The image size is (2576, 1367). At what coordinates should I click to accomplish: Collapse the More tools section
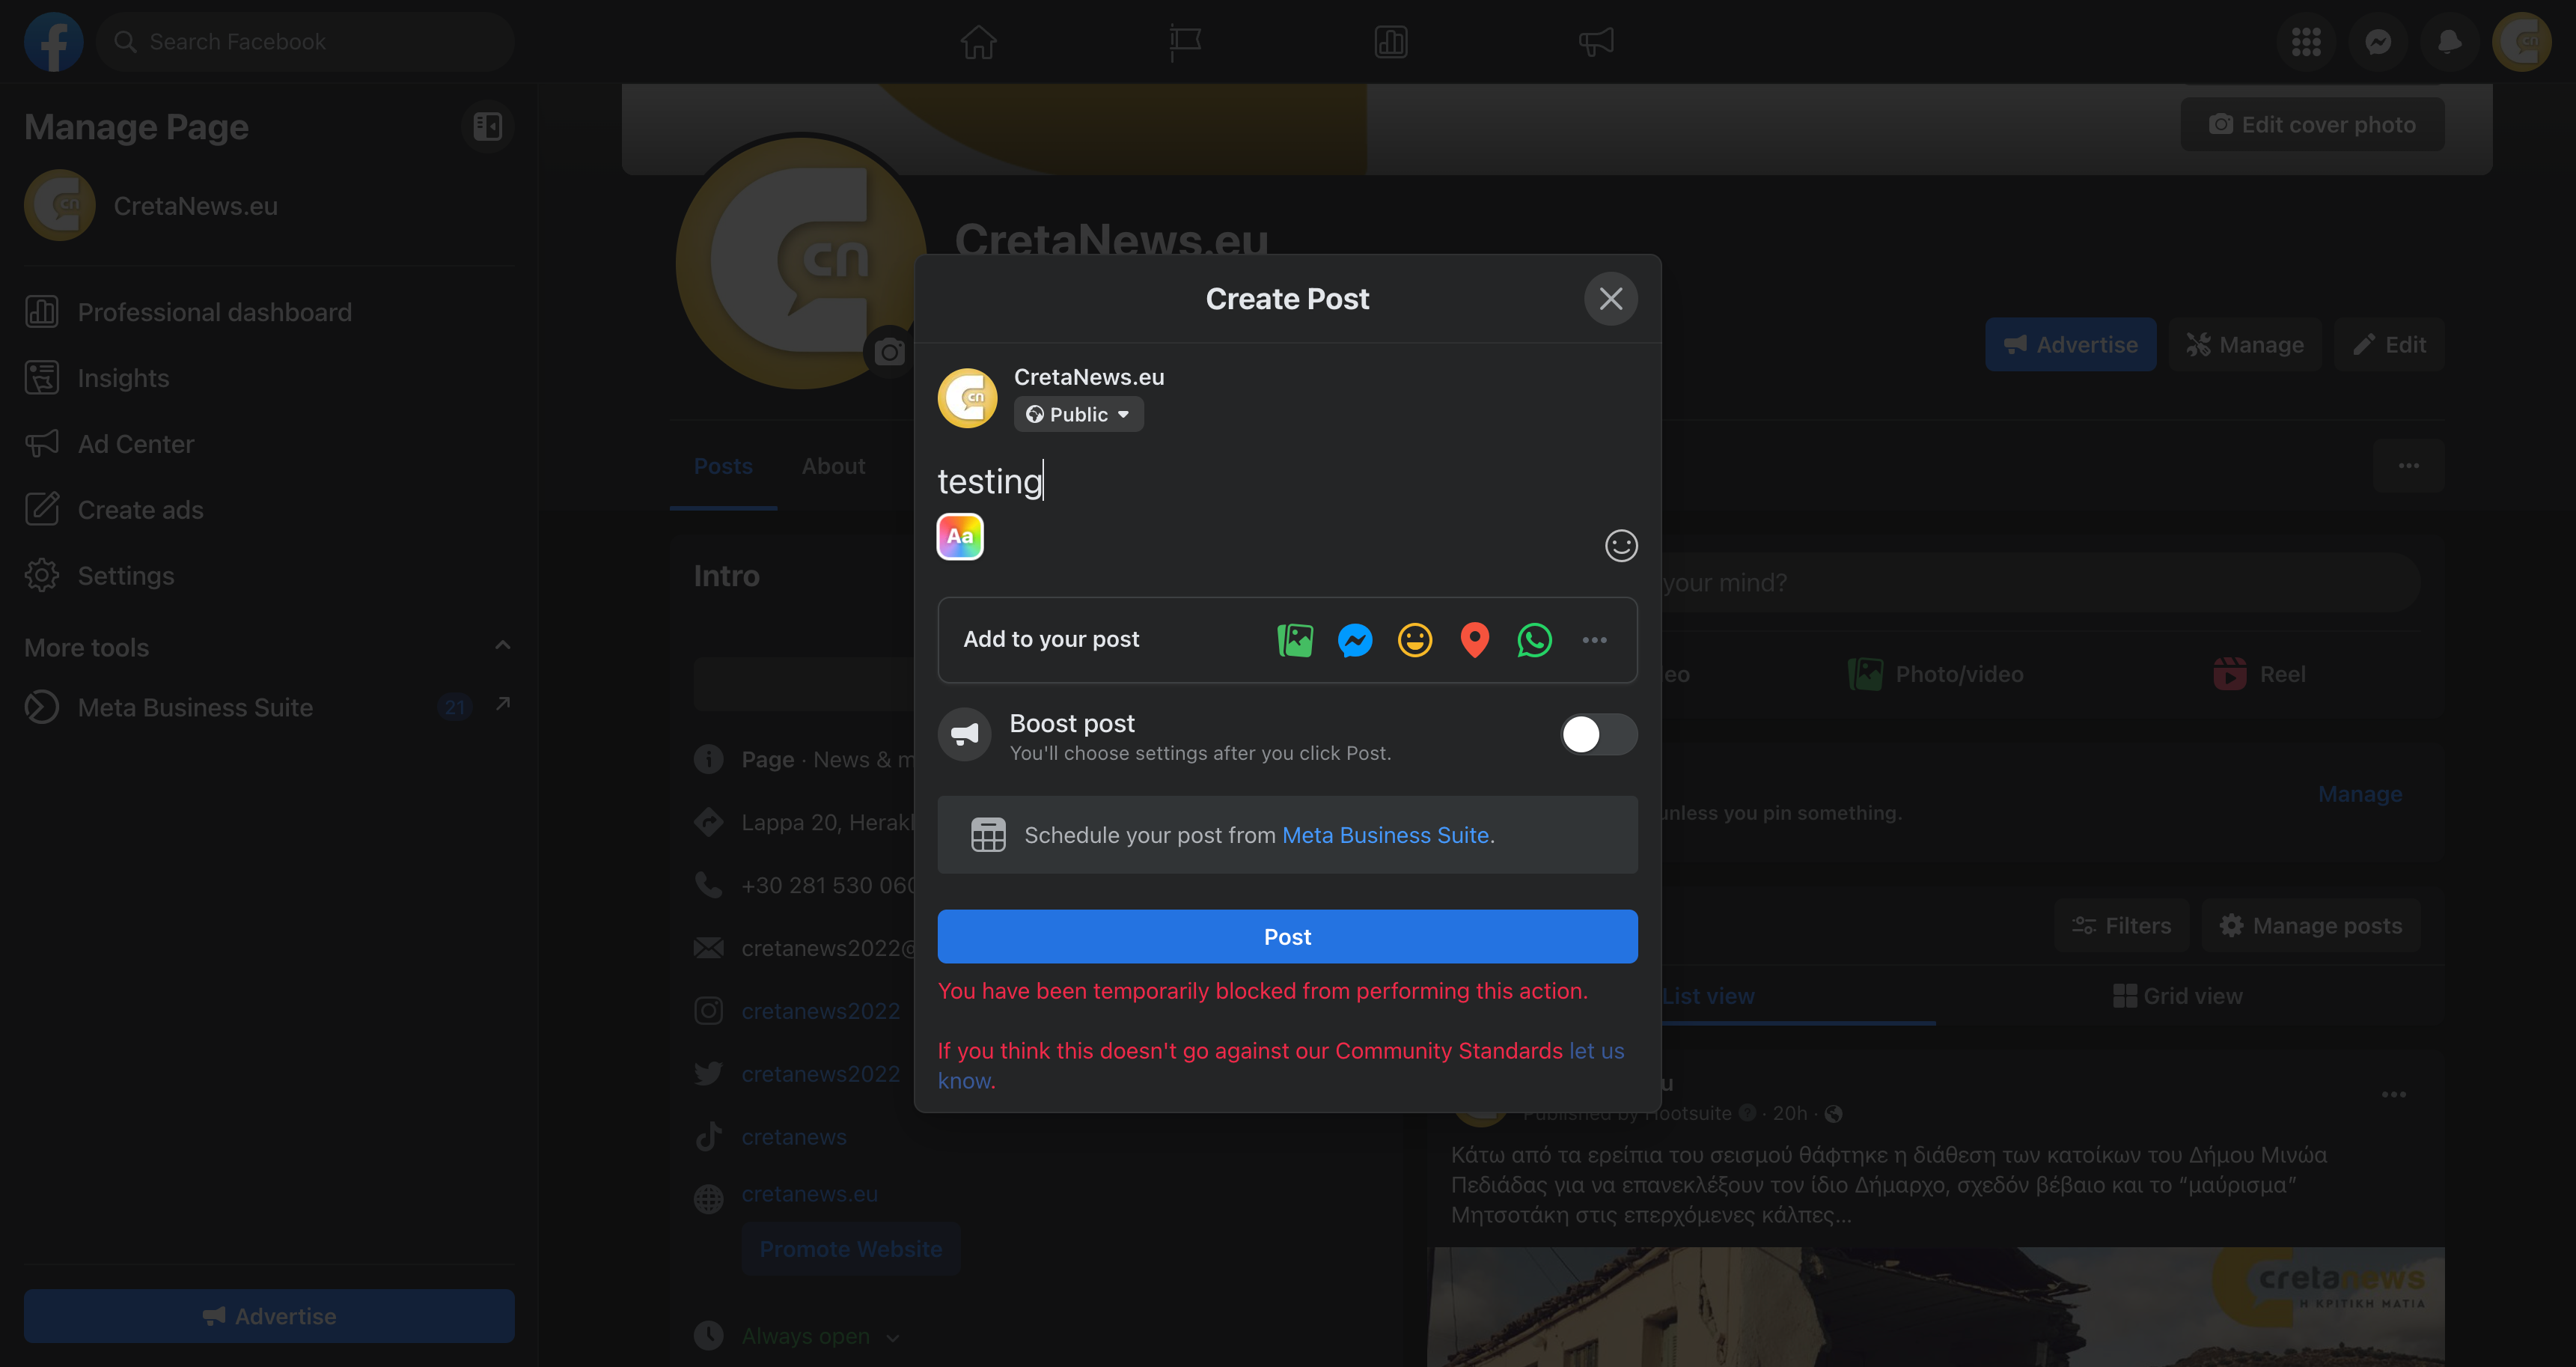pyautogui.click(x=503, y=646)
